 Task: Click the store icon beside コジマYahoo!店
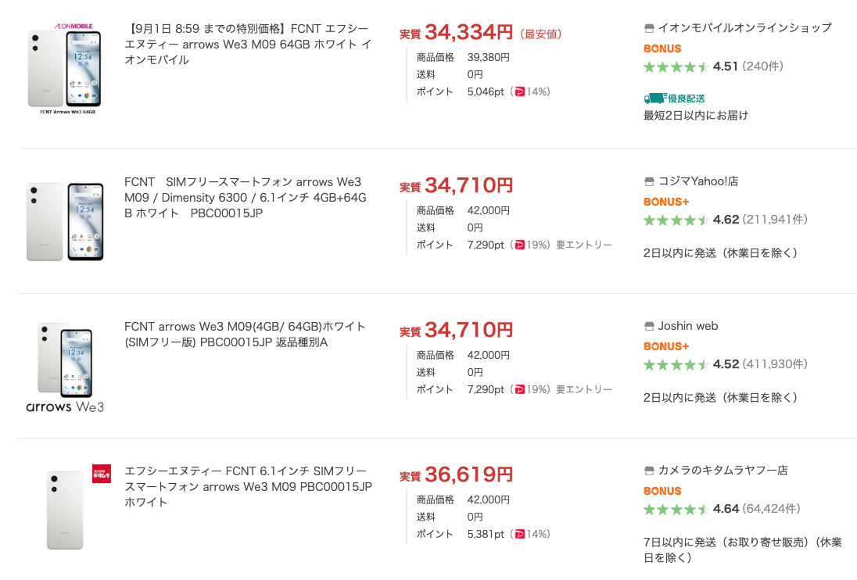(649, 181)
